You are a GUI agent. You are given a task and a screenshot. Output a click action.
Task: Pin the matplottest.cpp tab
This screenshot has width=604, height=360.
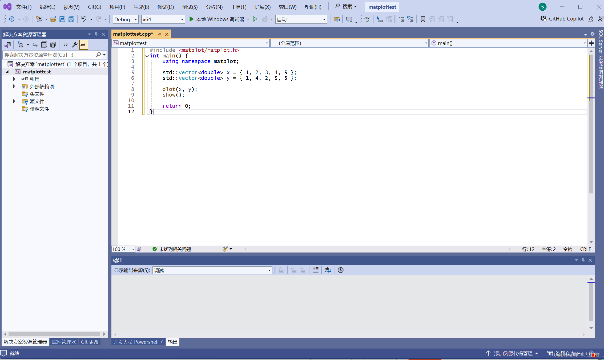pyautogui.click(x=159, y=34)
